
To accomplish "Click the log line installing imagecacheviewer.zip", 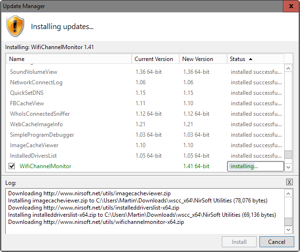I will click(x=138, y=201).
